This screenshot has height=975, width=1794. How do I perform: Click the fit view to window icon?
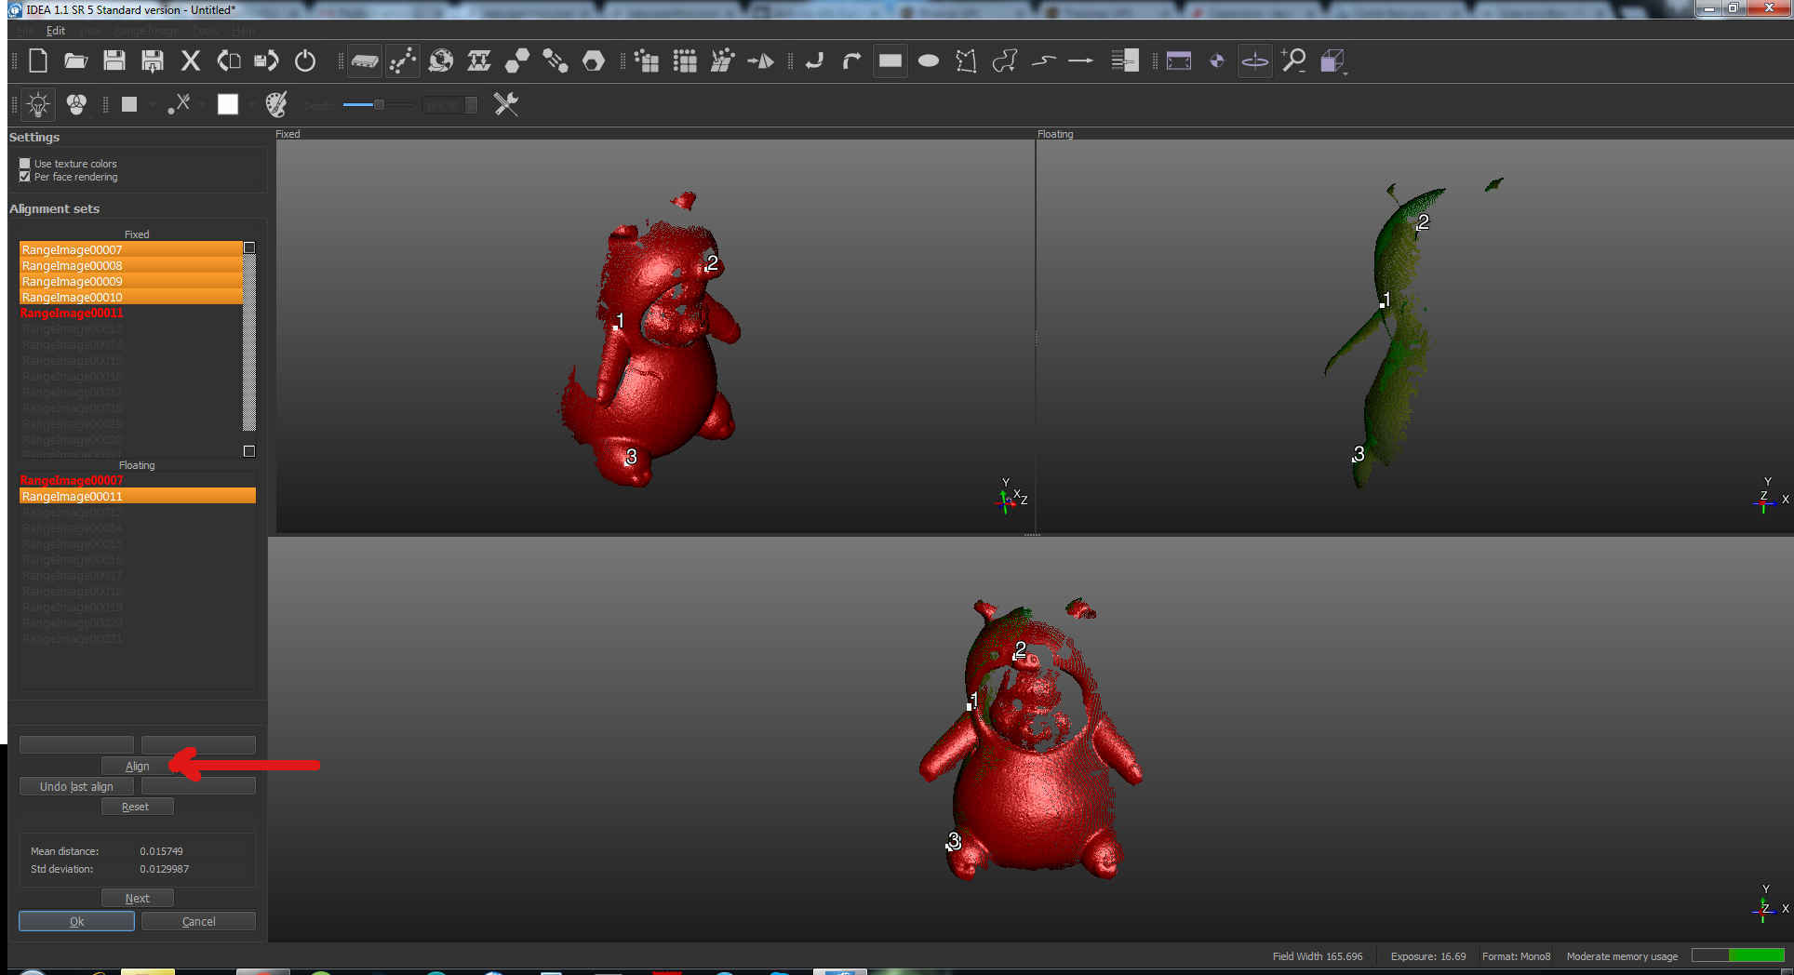tap(1179, 61)
